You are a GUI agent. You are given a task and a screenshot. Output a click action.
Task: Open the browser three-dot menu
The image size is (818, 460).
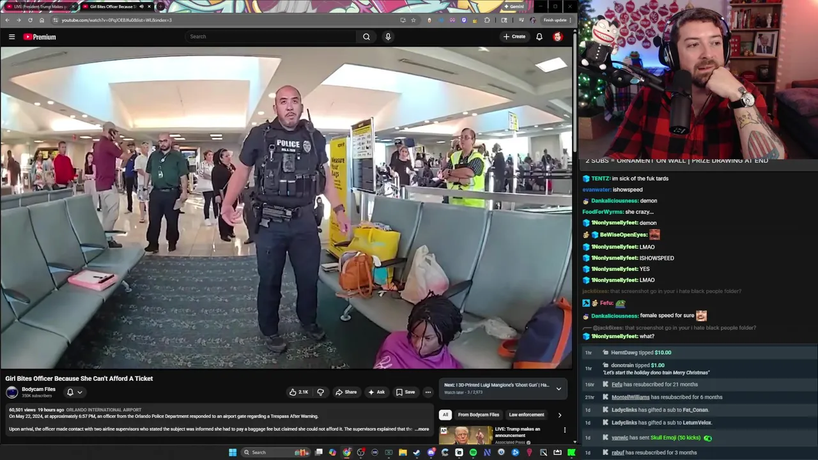coord(571,20)
